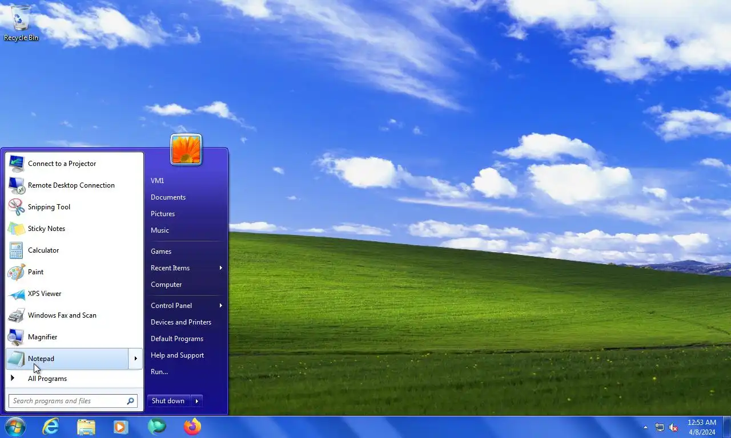Click the Snipping Tool text label

[x=49, y=207]
